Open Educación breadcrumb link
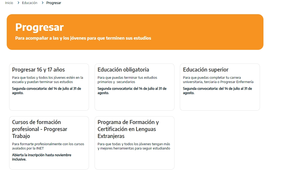 pos(30,3)
